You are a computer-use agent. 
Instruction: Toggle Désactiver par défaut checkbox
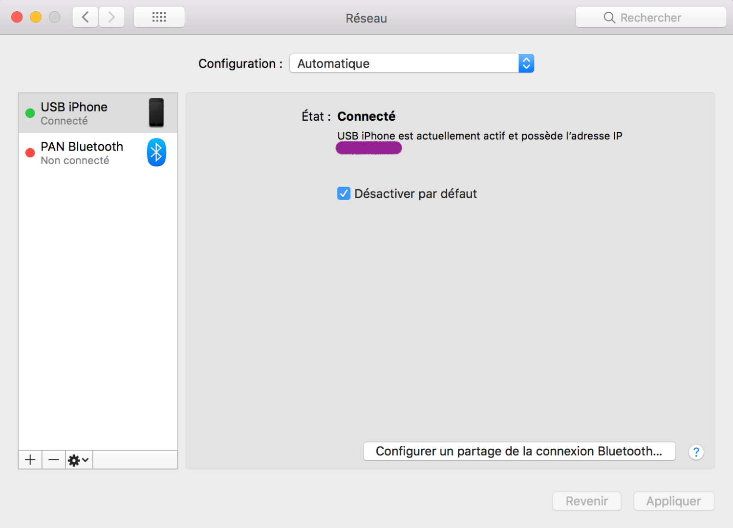coord(344,194)
